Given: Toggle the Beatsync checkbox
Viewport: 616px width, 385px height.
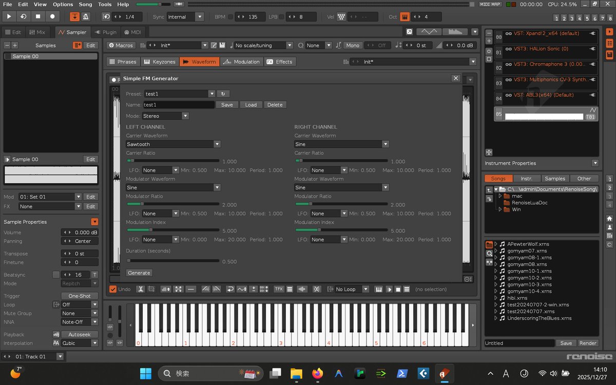Looking at the screenshot, I should (56, 275).
